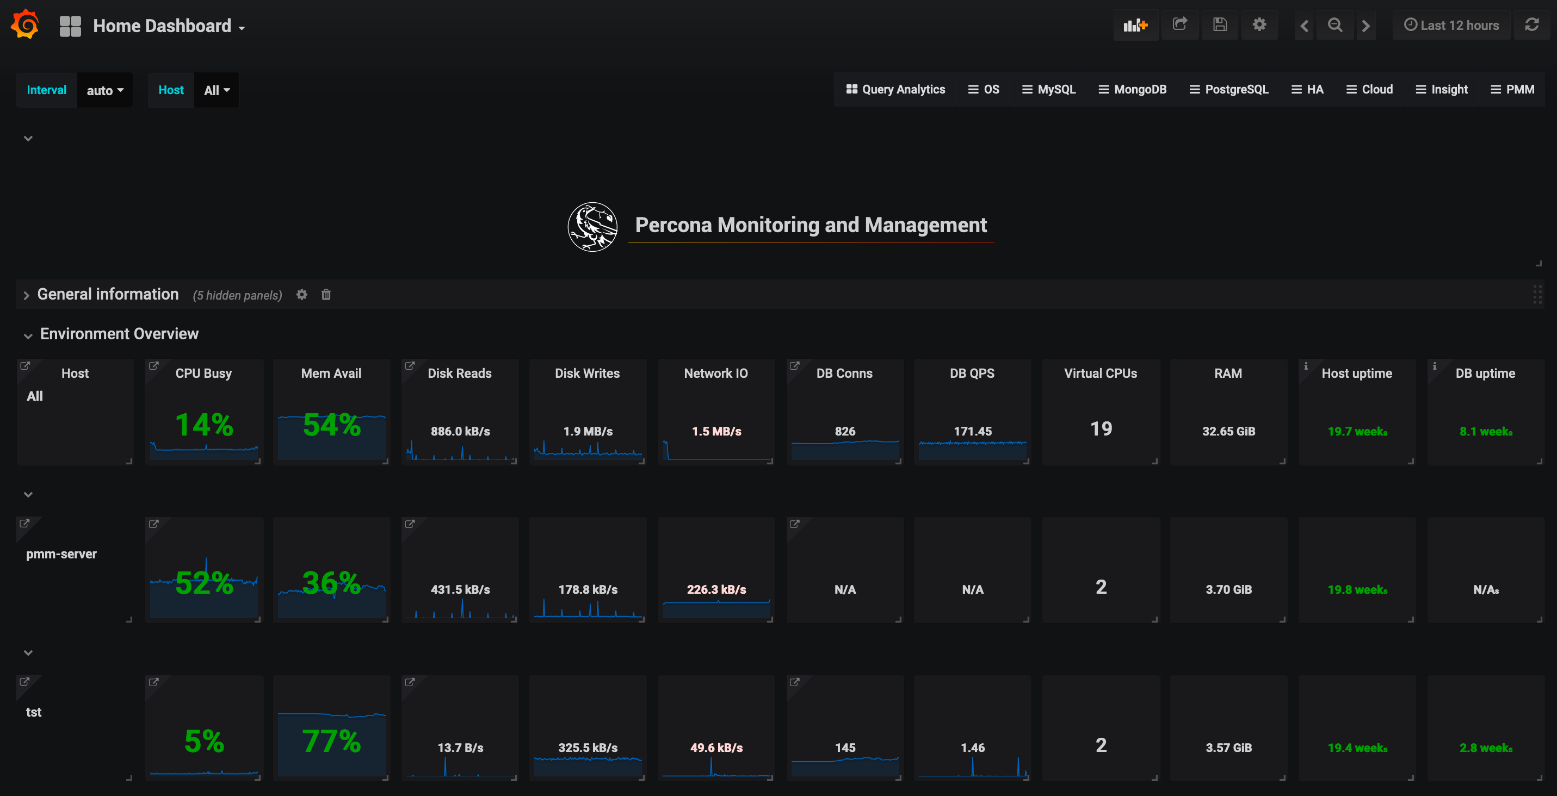
Task: Click the 54% Mem Avail value
Action: (332, 425)
